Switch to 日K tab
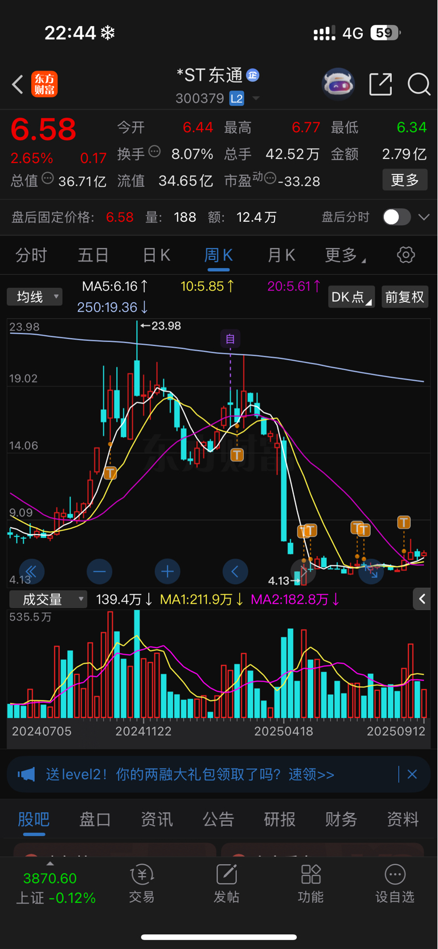This screenshot has height=949, width=438. (156, 255)
